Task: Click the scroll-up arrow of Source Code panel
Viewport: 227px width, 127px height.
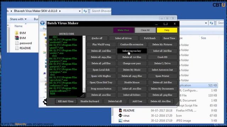Action: [84, 37]
